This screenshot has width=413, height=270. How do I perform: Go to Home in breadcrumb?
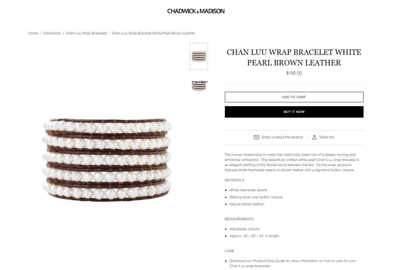[x=33, y=33]
